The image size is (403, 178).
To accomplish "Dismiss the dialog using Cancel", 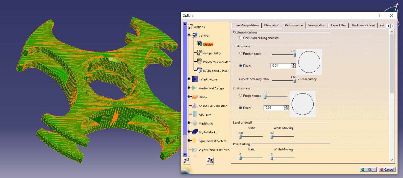I will tap(387, 169).
